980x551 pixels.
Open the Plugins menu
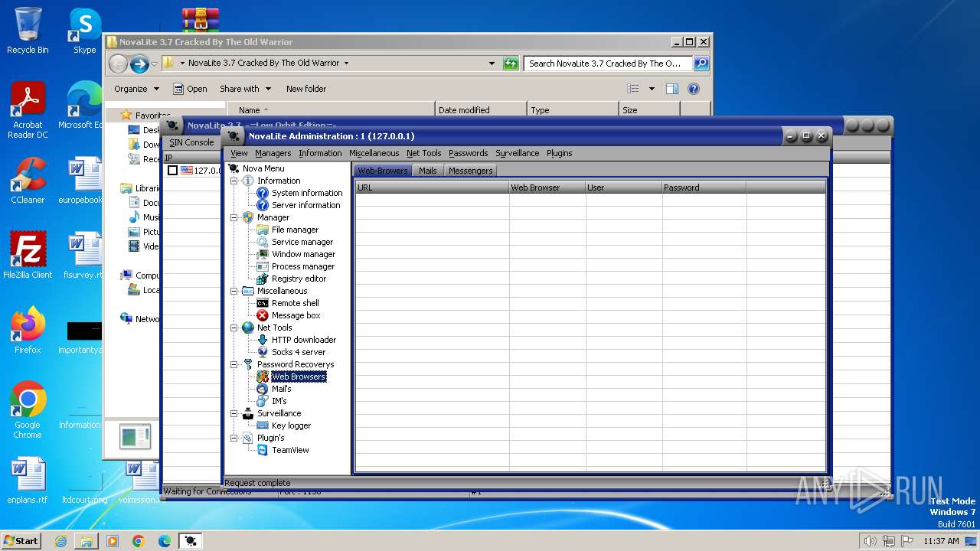560,153
